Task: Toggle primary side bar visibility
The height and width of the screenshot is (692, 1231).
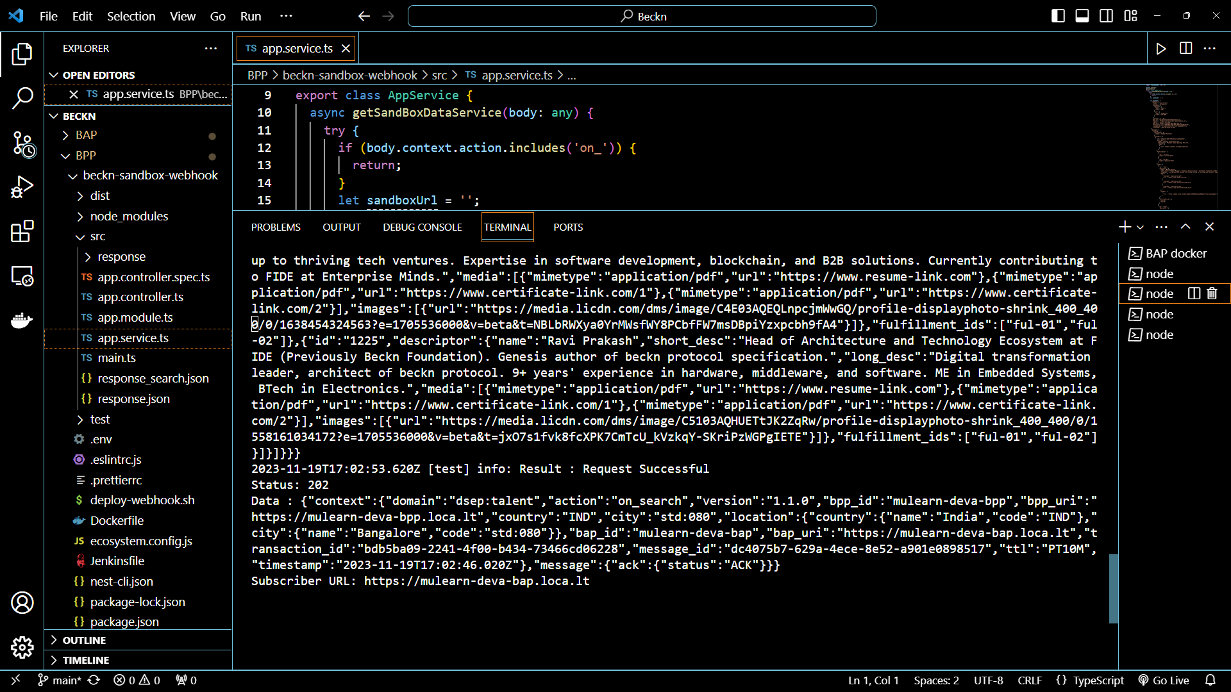Action: [x=1058, y=16]
